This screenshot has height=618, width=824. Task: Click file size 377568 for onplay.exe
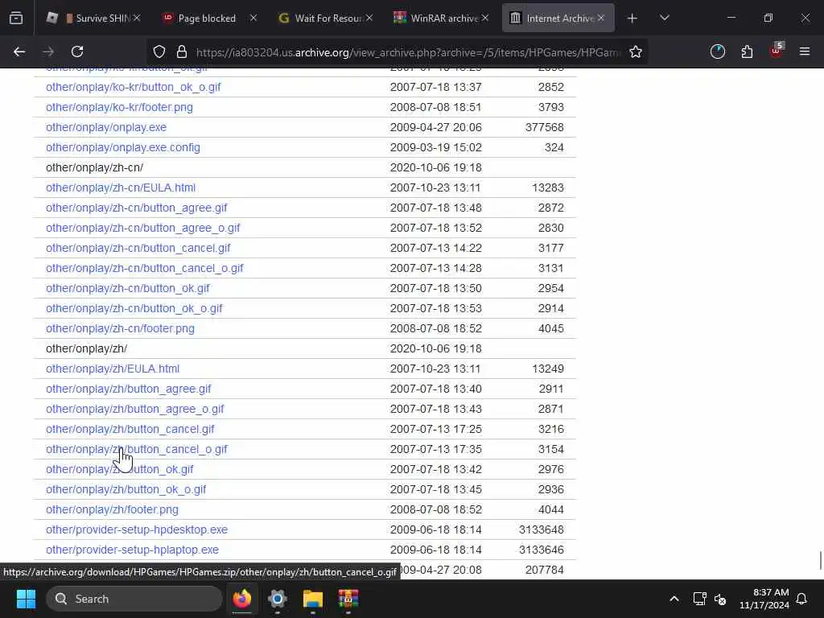pos(545,127)
